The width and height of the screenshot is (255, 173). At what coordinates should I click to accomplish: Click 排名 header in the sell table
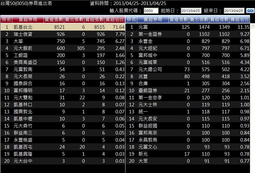pyautogui.click(x=131, y=19)
